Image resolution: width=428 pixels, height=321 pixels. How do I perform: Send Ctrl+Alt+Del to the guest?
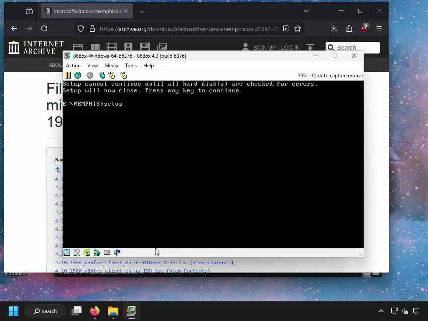(x=102, y=75)
